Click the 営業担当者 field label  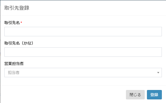point(14,63)
